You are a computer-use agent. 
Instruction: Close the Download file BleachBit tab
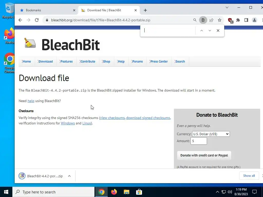coord(136,10)
